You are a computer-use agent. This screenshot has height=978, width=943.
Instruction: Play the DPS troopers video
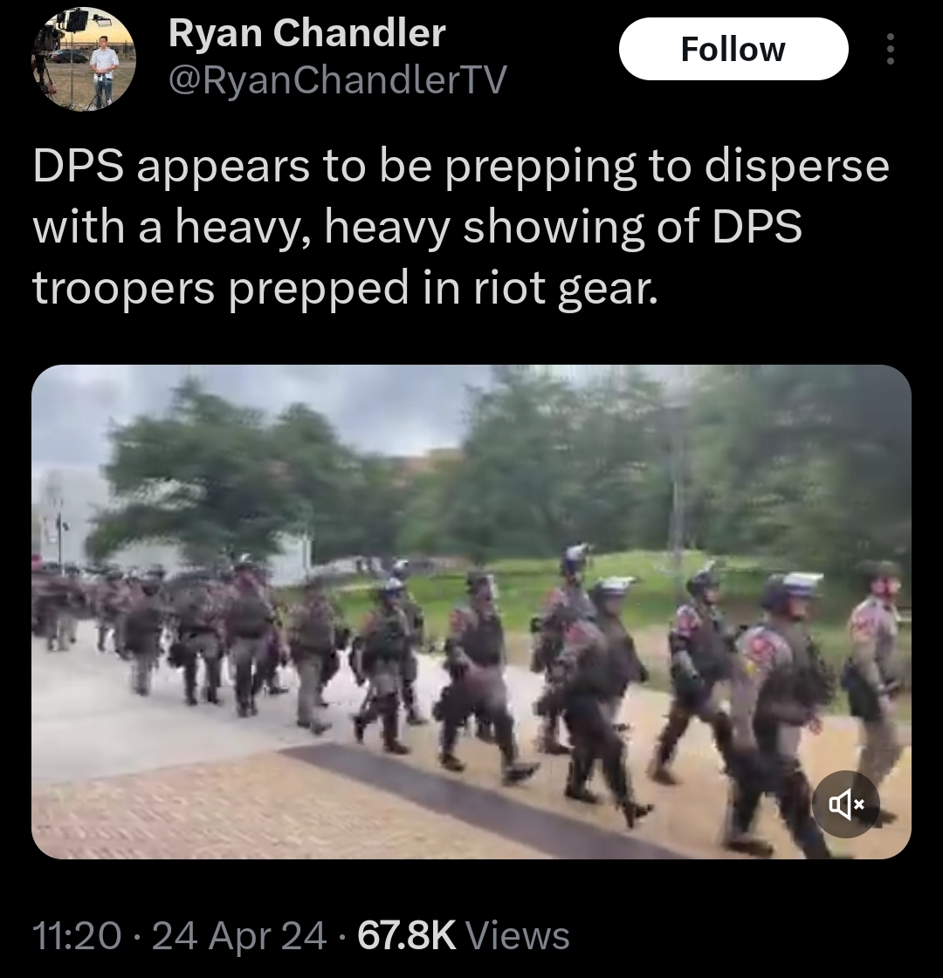(471, 612)
